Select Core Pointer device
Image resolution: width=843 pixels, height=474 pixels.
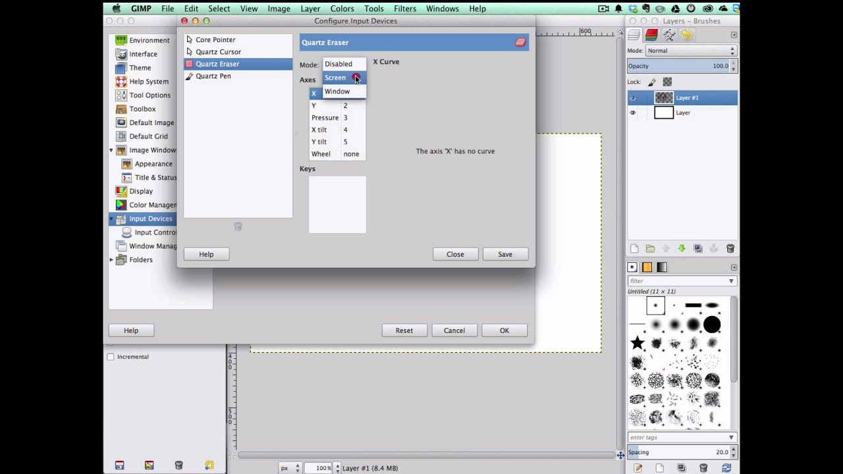click(238, 39)
